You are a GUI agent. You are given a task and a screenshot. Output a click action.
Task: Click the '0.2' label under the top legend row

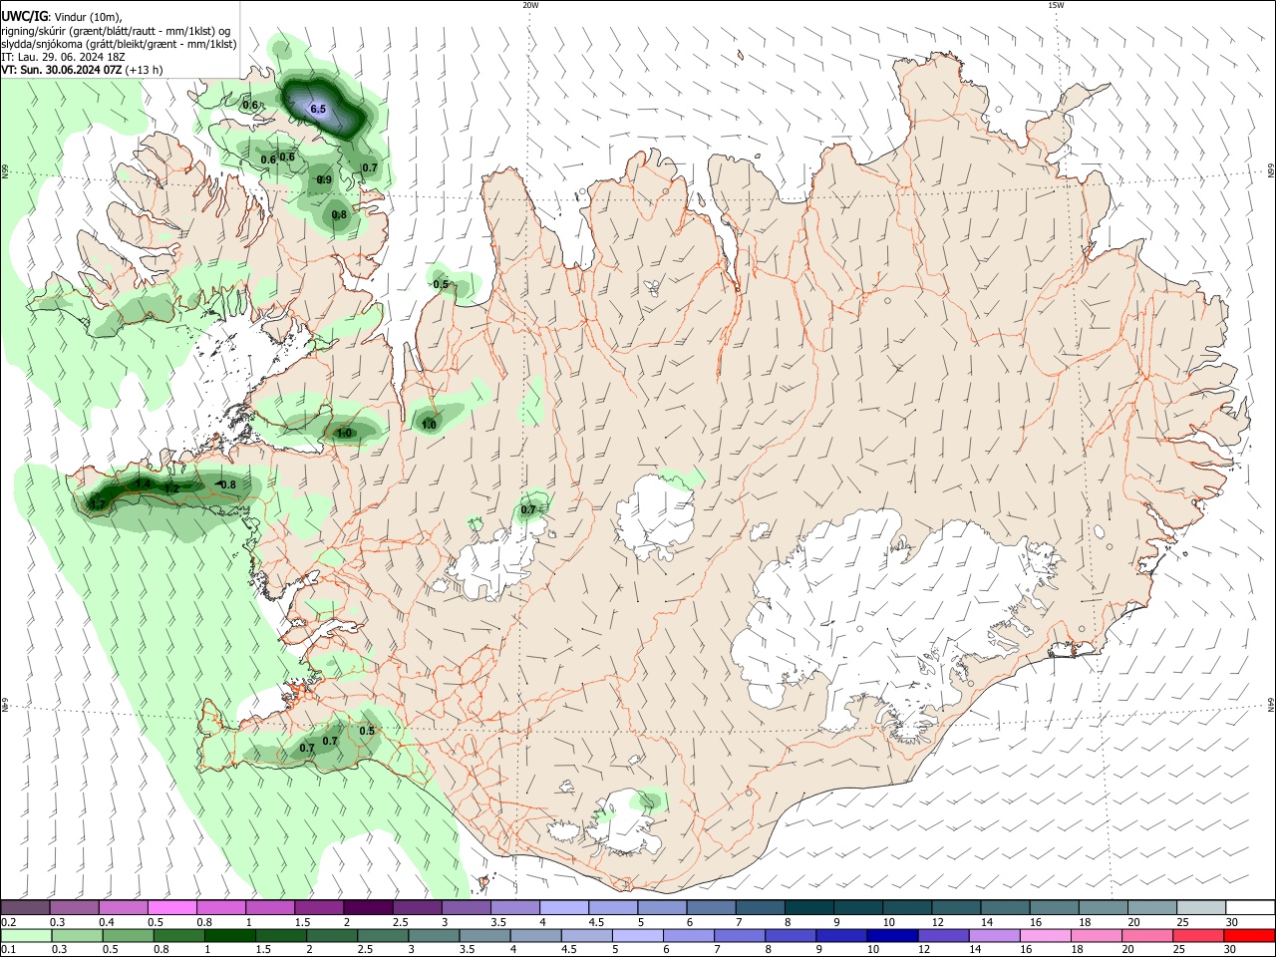click(8, 922)
